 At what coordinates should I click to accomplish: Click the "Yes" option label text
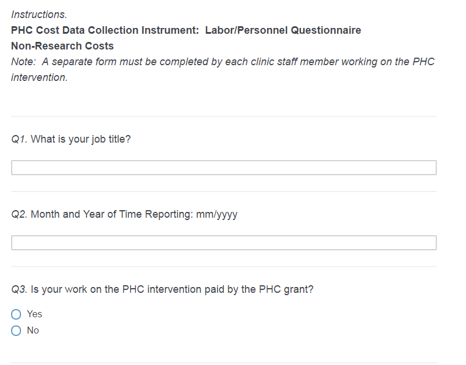[34, 314]
